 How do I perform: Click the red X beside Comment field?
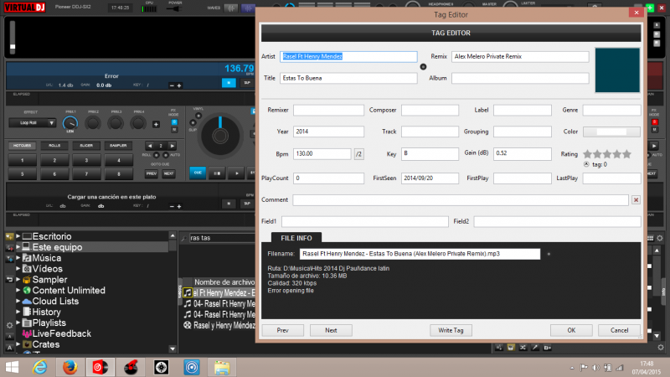click(636, 199)
